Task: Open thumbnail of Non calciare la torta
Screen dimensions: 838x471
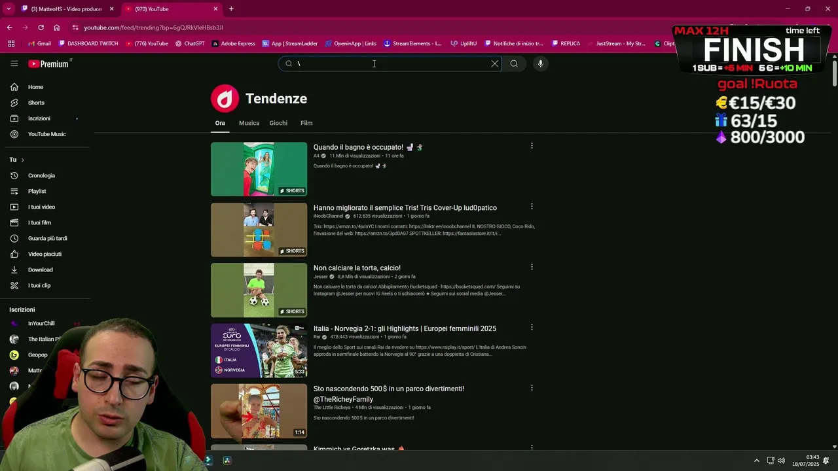Action: (x=259, y=290)
